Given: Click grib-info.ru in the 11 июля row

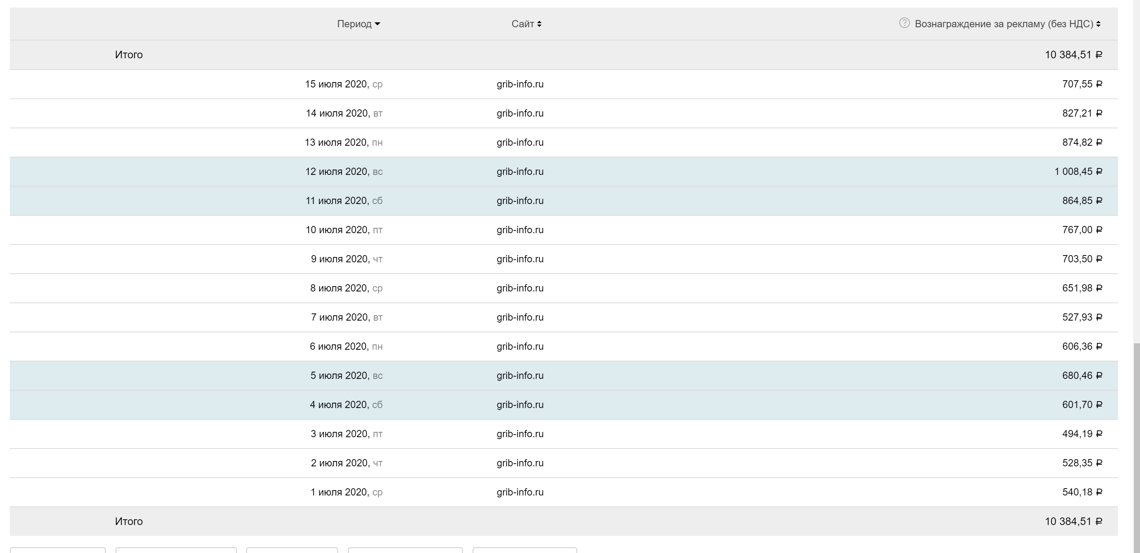Looking at the screenshot, I should pos(520,201).
